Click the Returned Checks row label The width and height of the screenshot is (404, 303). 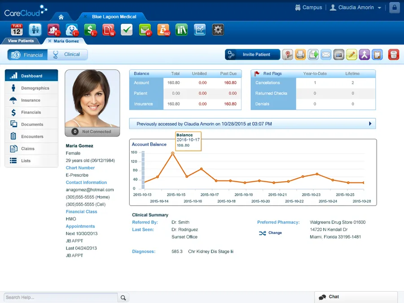click(x=271, y=93)
